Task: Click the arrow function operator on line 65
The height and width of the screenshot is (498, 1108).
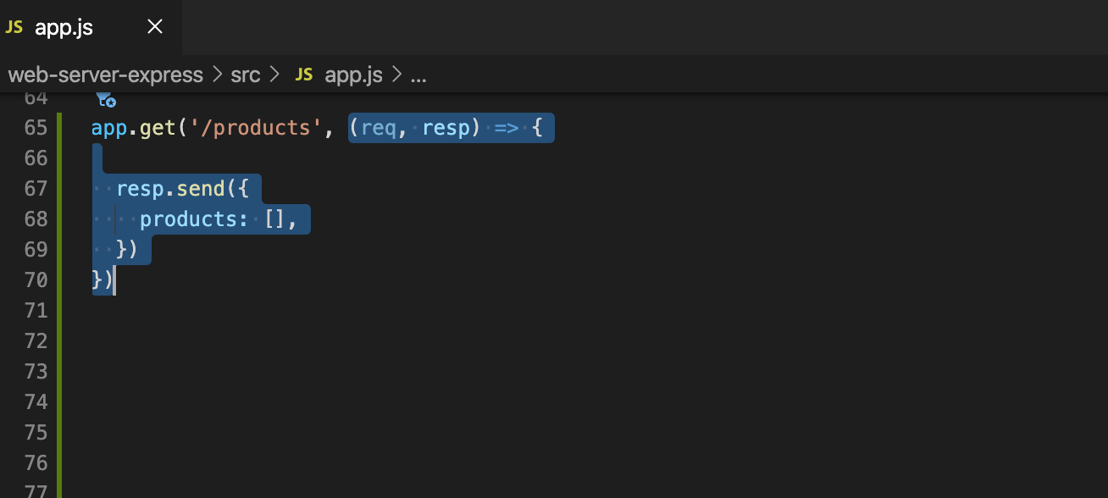Action: click(507, 128)
